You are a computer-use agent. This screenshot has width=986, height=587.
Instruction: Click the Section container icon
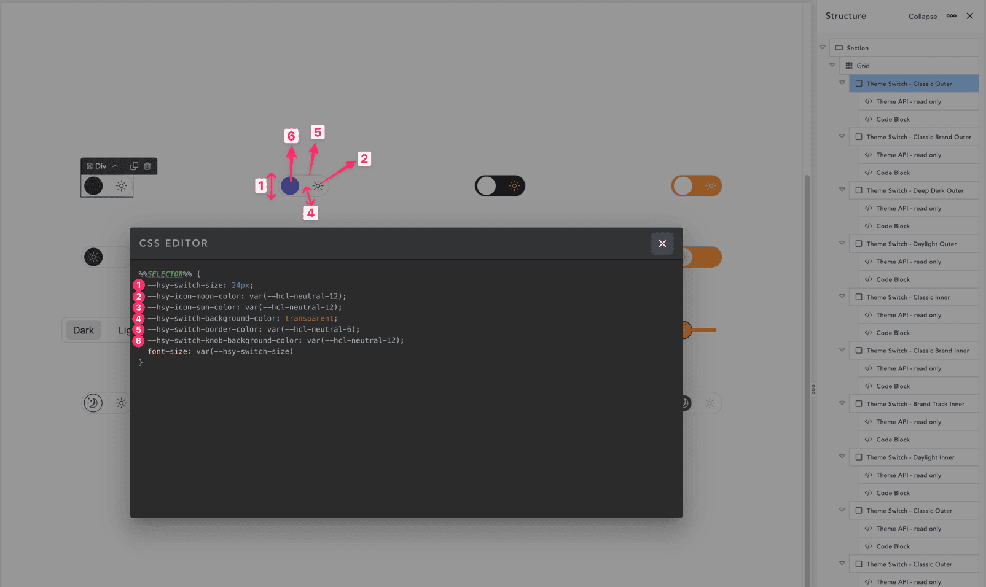pyautogui.click(x=839, y=47)
